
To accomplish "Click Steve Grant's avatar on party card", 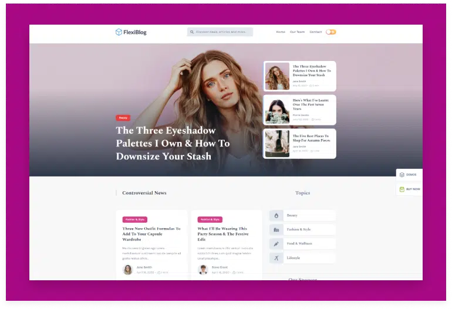I will (x=203, y=270).
